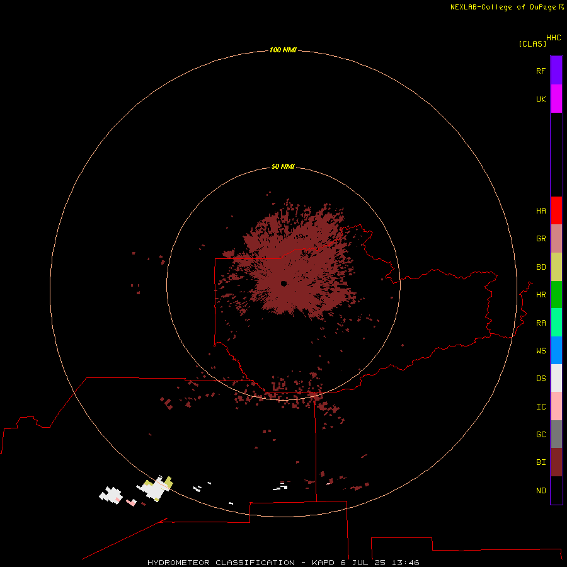Select the yellow BD legend block
This screenshot has height=567, width=567.
coord(556,267)
